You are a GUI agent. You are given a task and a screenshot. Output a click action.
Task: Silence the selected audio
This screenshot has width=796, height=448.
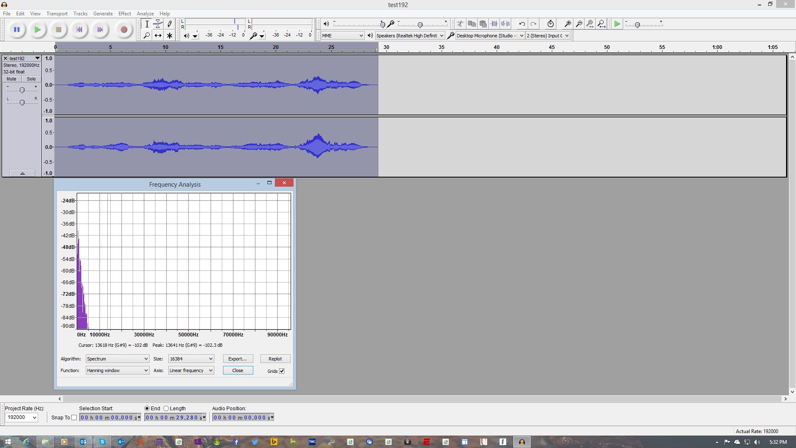pyautogui.click(x=505, y=24)
